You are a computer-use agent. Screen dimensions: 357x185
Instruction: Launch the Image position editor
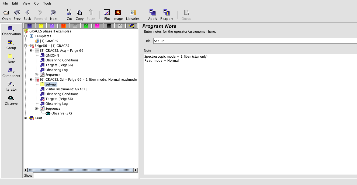click(x=118, y=15)
